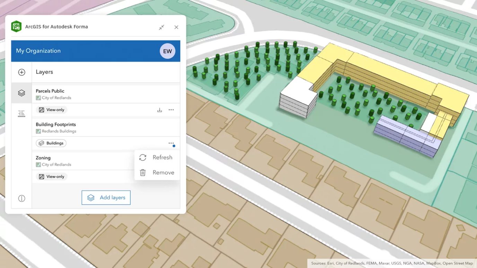This screenshot has width=477, height=268.
Task: Click the Add layers button
Action: tap(106, 197)
